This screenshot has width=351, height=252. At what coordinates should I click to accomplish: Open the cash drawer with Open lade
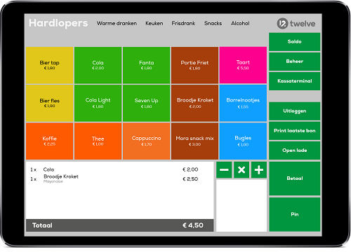pyautogui.click(x=295, y=150)
